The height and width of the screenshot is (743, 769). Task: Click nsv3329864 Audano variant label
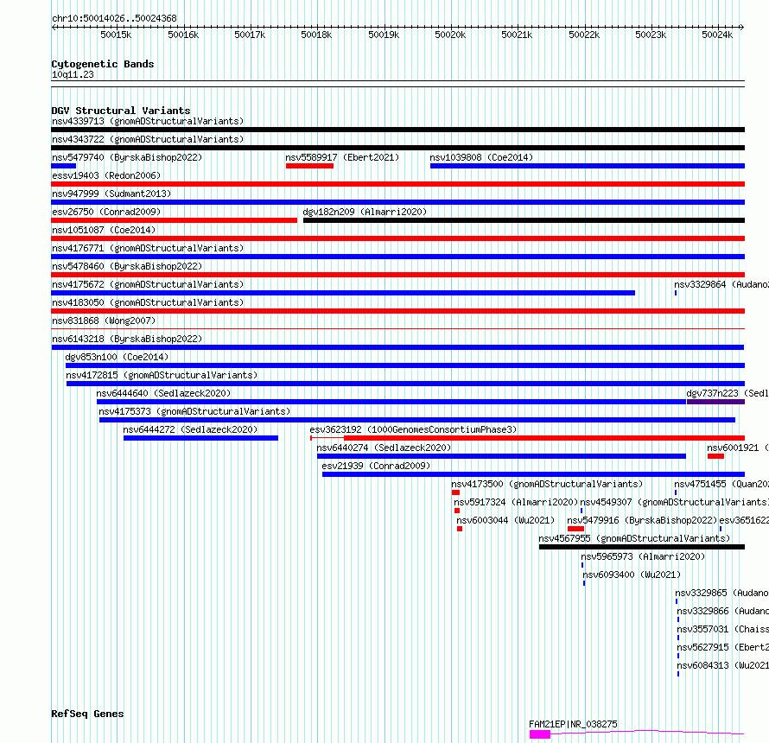tap(721, 284)
